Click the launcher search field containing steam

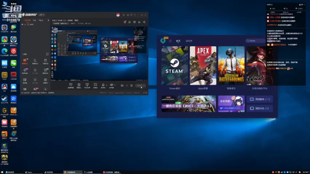tap(255, 41)
